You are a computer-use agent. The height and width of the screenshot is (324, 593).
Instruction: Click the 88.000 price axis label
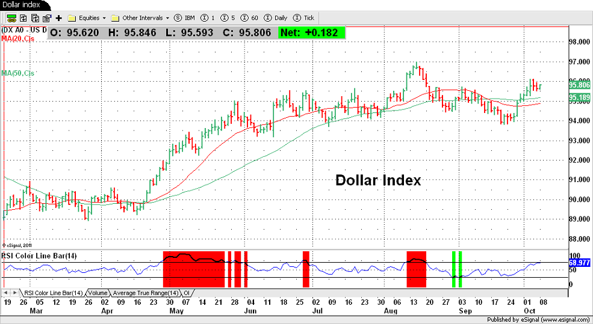pos(579,239)
